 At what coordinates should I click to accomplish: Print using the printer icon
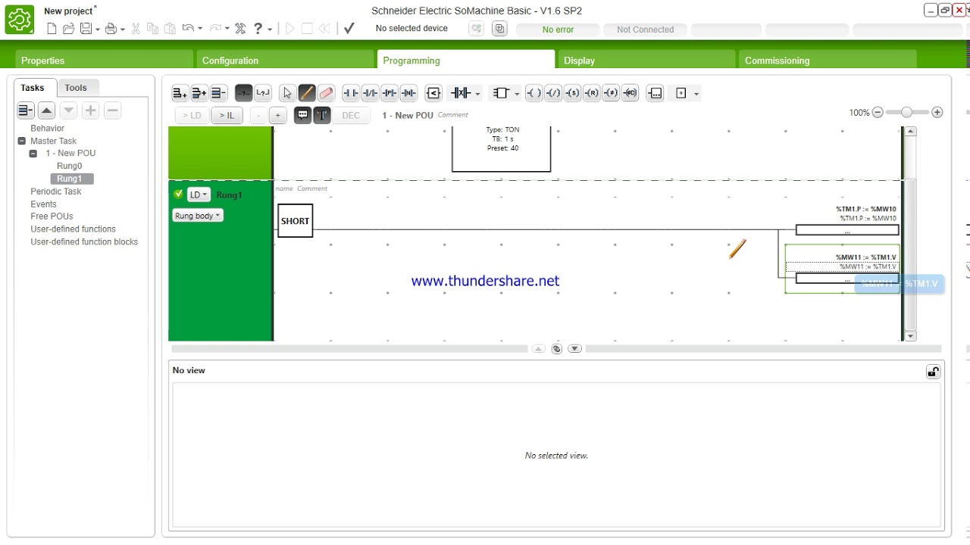point(111,29)
